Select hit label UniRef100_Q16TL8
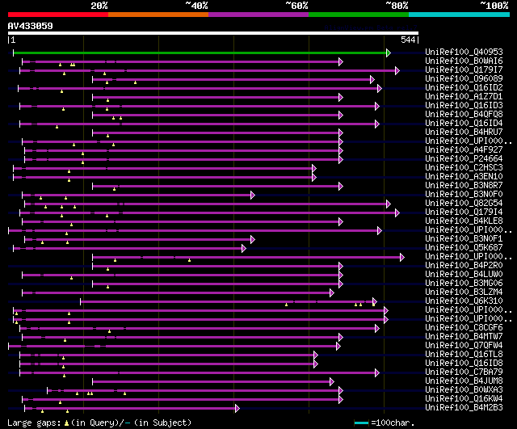Screen dimensions: 517x429 pos(464,355)
